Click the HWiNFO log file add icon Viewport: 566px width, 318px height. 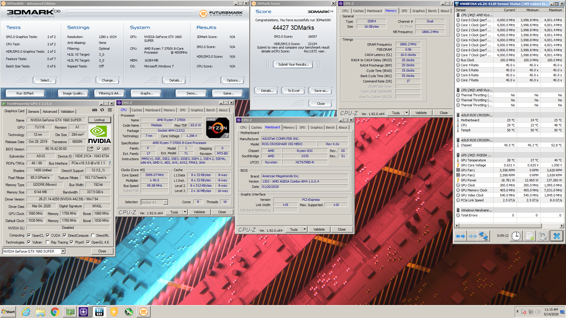pos(530,236)
